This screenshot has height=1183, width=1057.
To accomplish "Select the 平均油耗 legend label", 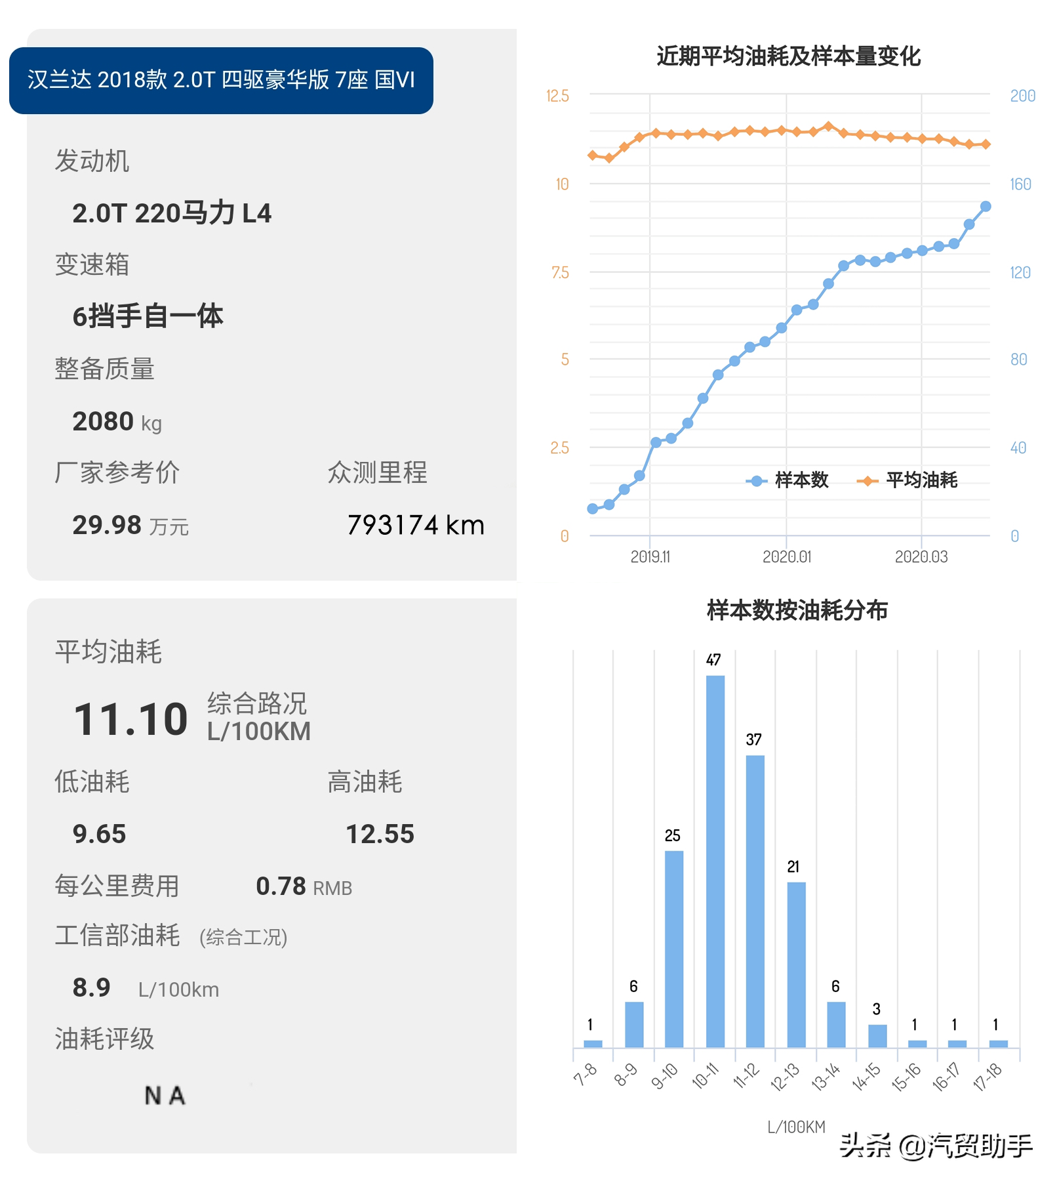I will 921,480.
